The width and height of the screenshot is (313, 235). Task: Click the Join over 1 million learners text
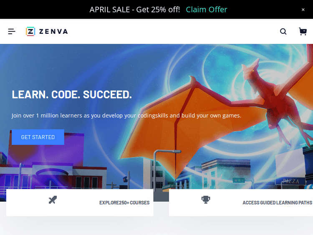(126, 115)
